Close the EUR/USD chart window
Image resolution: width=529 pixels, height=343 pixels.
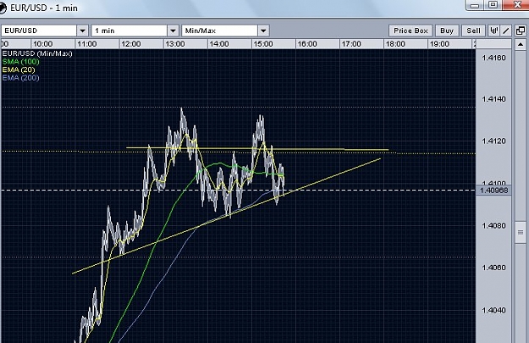click(x=516, y=5)
